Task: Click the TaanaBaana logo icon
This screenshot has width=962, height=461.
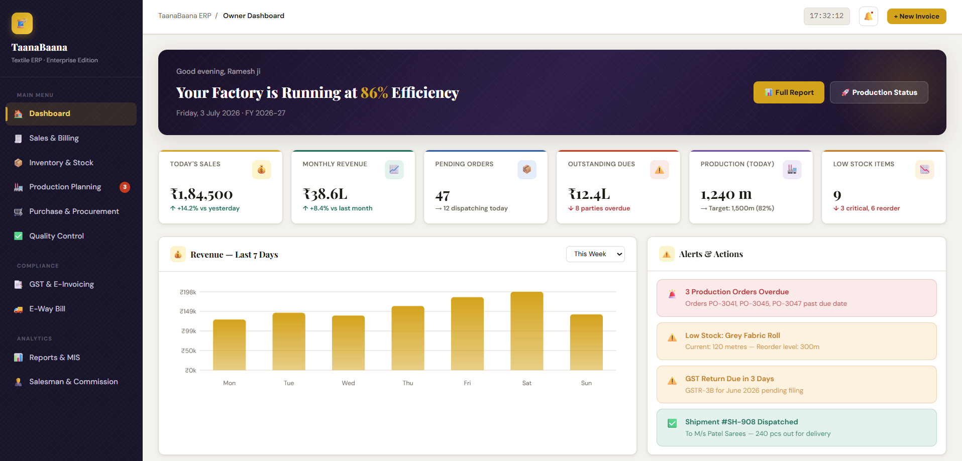Action: [22, 23]
